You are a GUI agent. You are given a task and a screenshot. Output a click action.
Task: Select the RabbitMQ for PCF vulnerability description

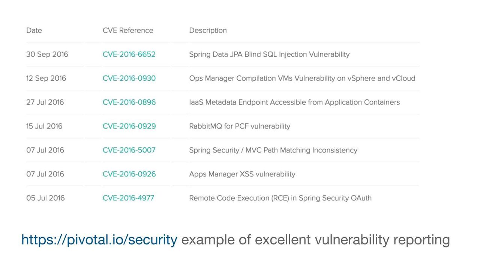tap(240, 126)
